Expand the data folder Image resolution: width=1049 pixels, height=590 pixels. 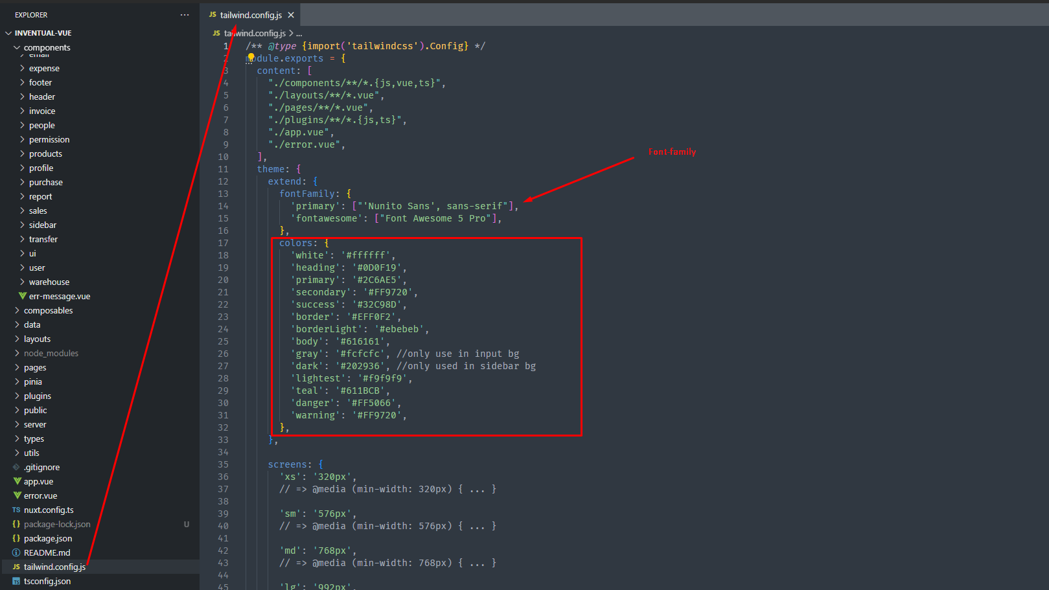click(32, 324)
